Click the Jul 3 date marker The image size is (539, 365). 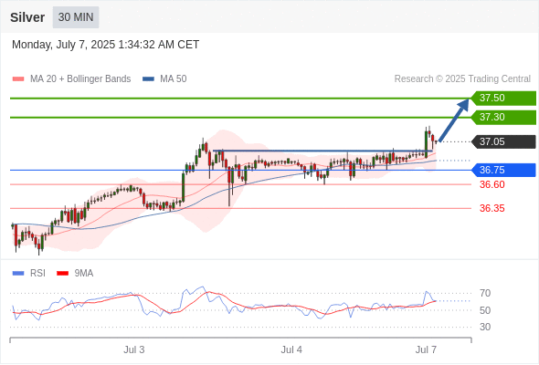tap(134, 349)
